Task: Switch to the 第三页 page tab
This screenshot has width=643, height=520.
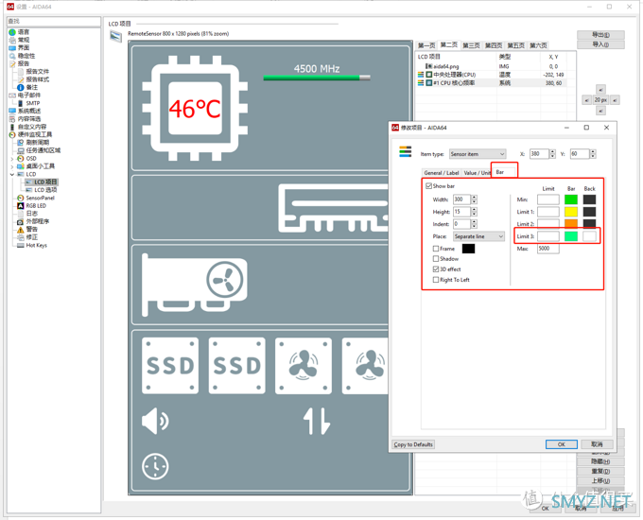Action: (471, 45)
